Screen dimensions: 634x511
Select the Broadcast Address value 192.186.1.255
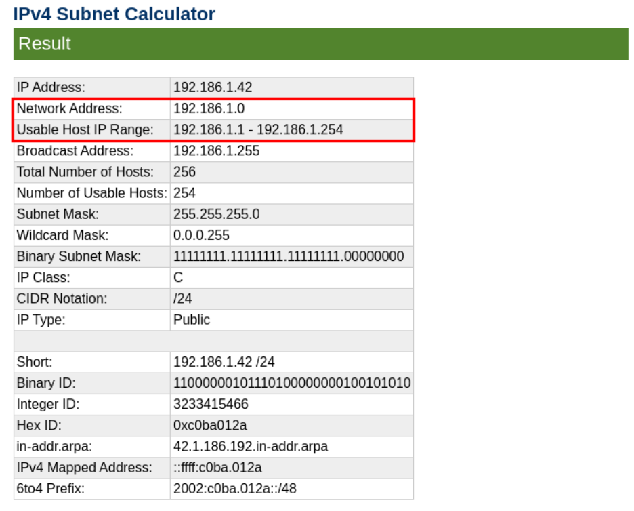[x=216, y=150]
